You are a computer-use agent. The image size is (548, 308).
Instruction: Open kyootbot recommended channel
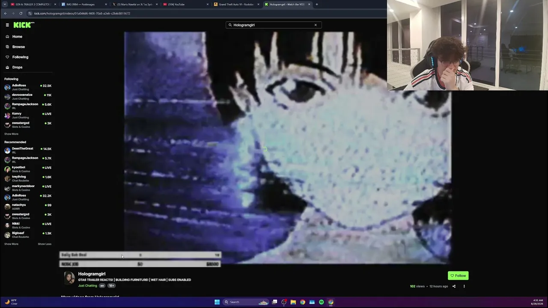(28, 169)
